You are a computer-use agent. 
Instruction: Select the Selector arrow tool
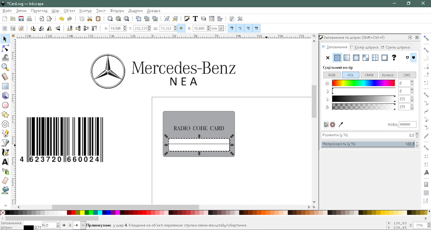[x=5, y=39]
